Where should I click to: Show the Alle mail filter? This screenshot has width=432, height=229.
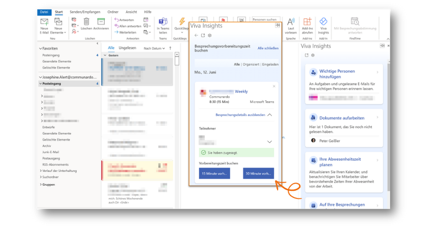tap(111, 48)
